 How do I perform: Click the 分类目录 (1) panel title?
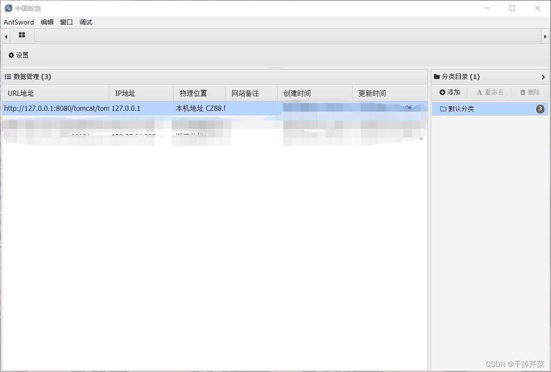[x=457, y=77]
